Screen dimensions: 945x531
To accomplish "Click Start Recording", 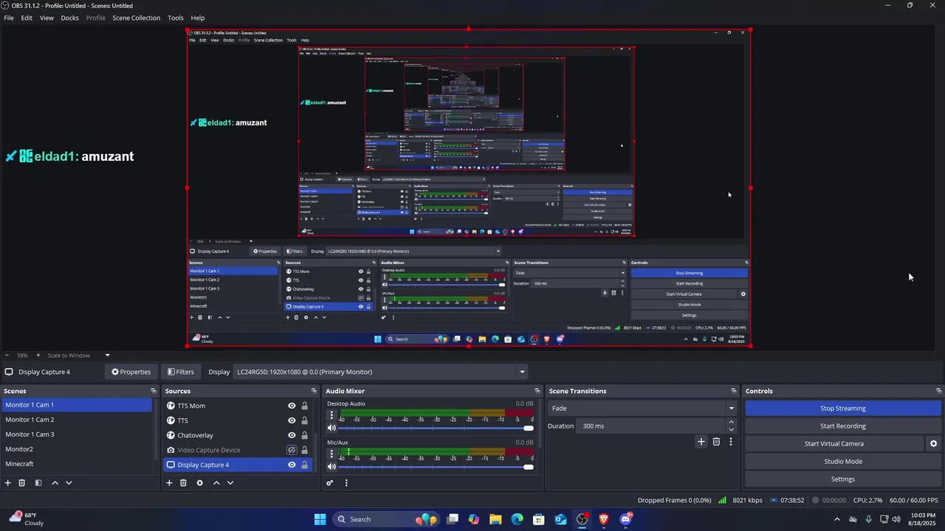I will coord(843,426).
